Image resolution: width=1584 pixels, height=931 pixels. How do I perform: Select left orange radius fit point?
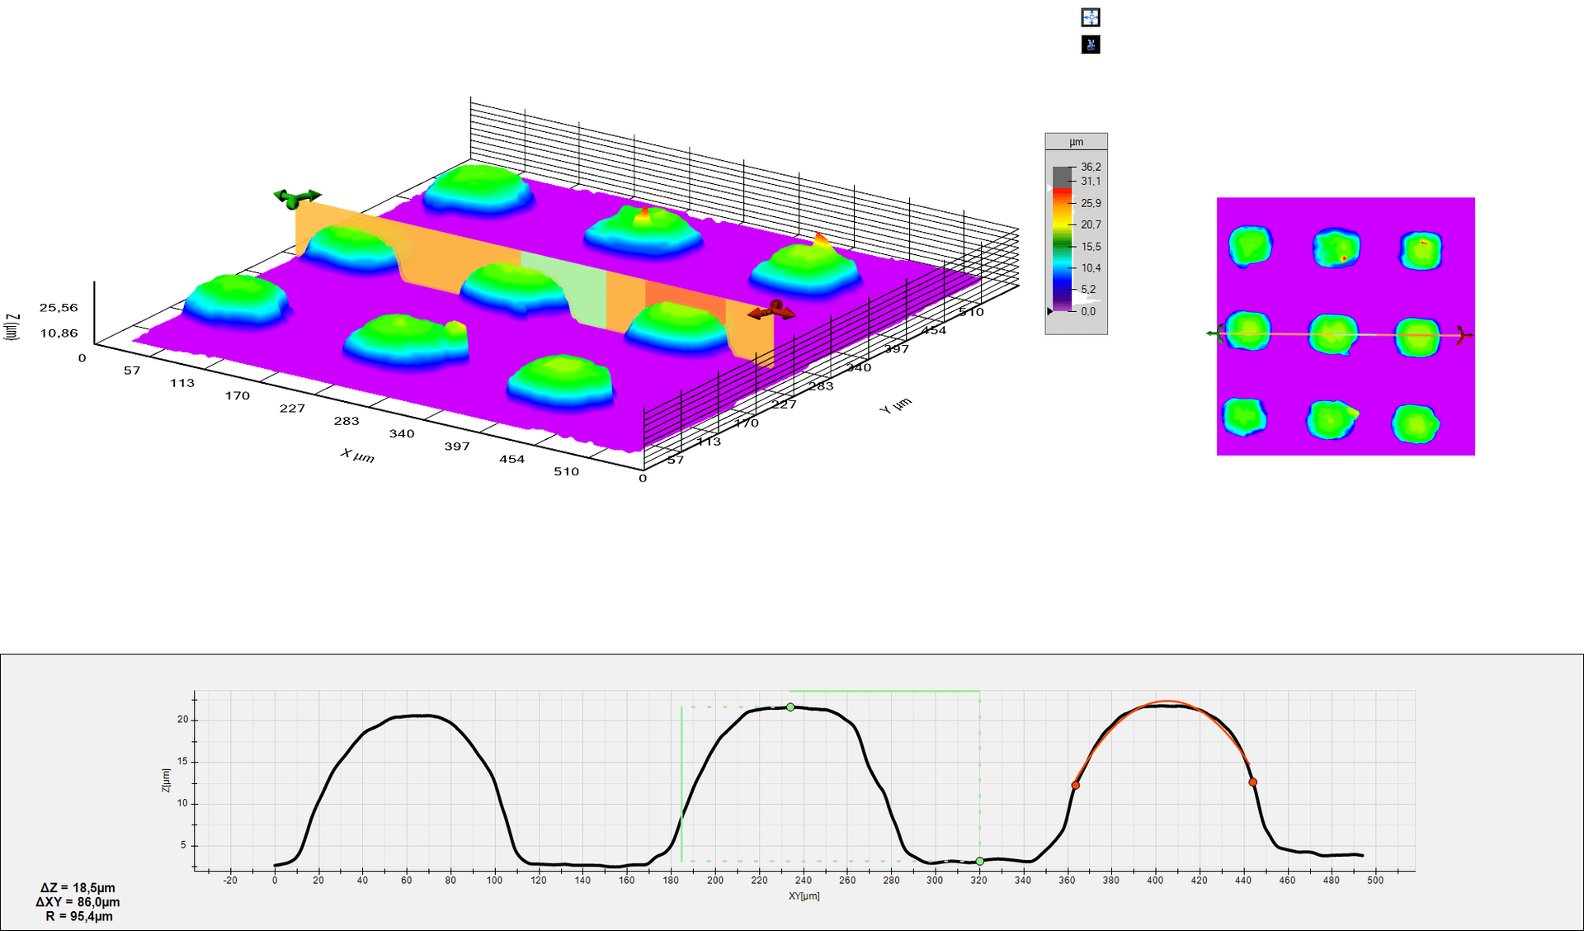(x=1075, y=785)
